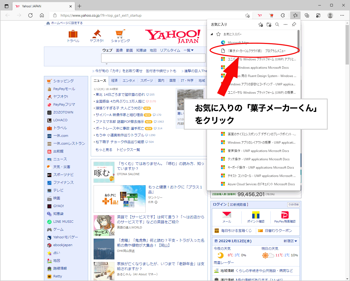
Task: Select the 経済 news tab
Action: [114, 80]
